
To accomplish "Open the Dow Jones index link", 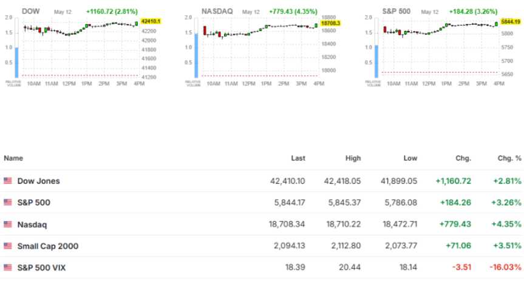I will (x=38, y=181).
